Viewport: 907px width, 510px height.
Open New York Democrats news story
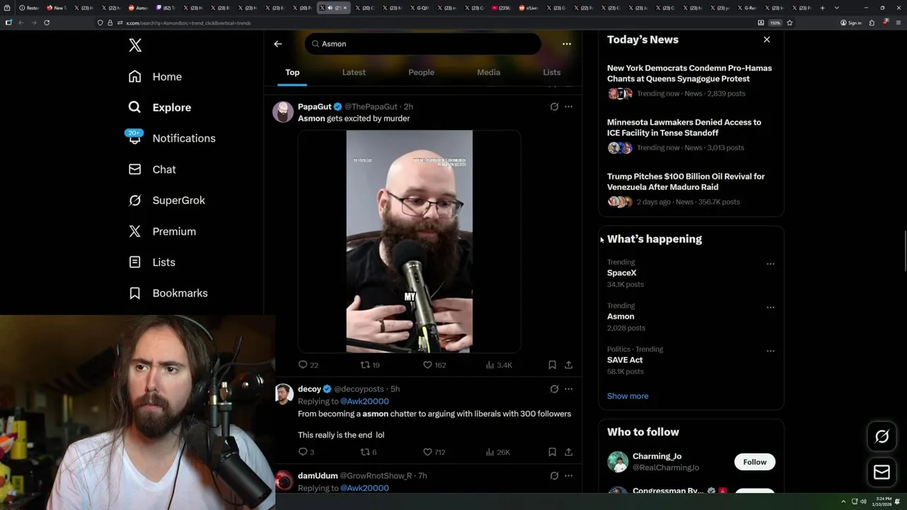[x=691, y=80]
